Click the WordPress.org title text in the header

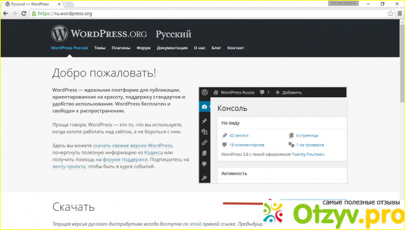coord(108,34)
